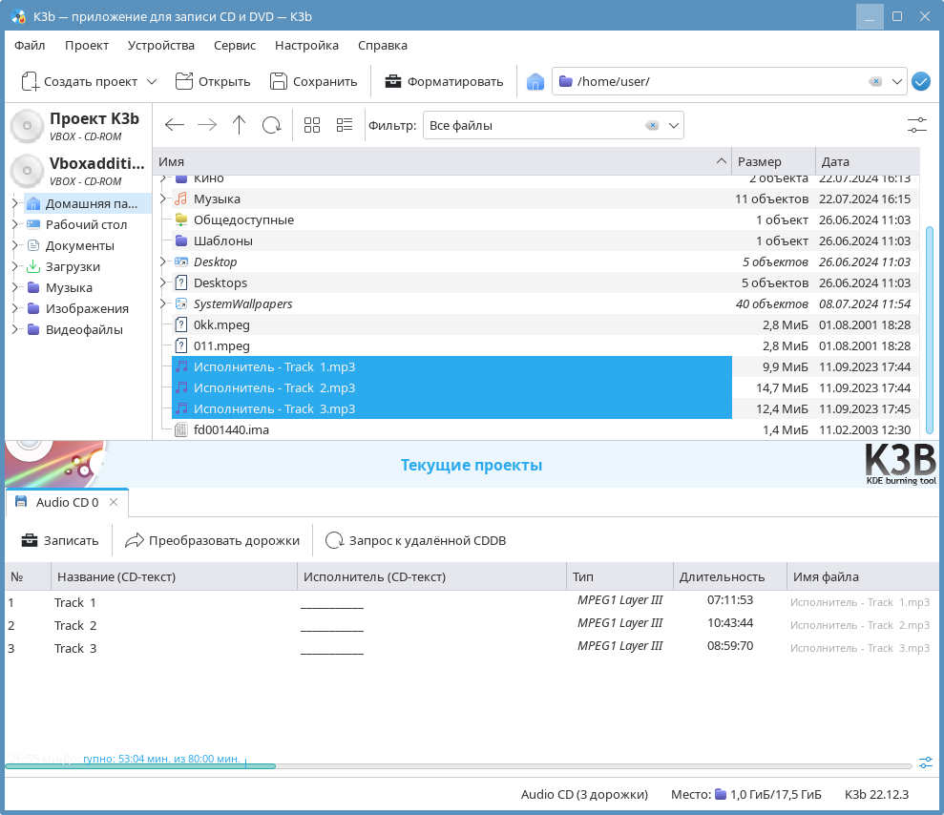Go up one directory with up arrow
This screenshot has width=944, height=815.
239,125
